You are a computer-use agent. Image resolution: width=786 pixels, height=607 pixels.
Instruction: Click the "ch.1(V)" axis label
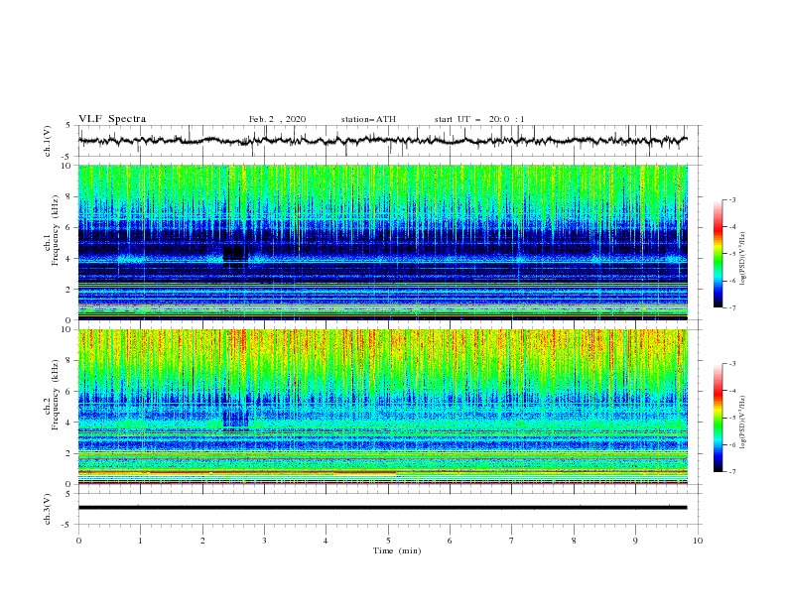pos(48,141)
